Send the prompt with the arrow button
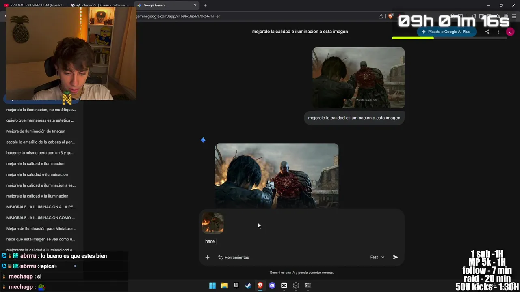520x292 pixels. click(x=395, y=257)
